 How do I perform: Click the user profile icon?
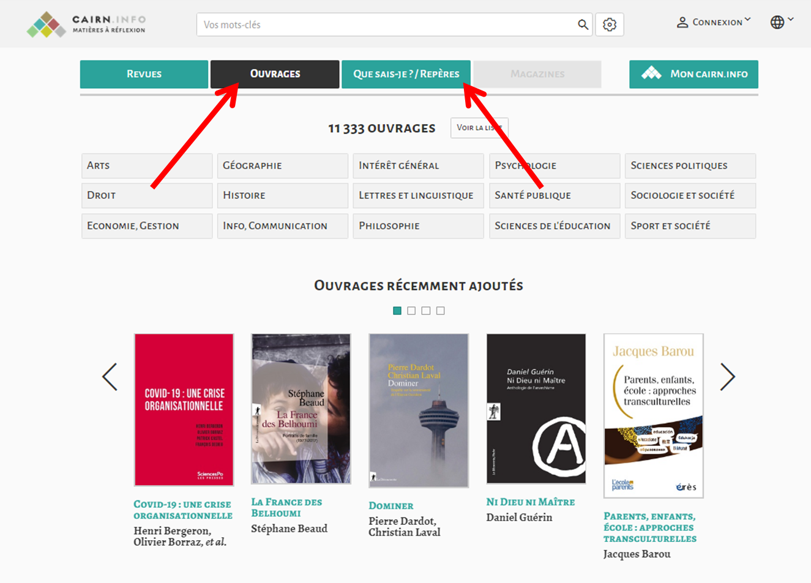[682, 23]
